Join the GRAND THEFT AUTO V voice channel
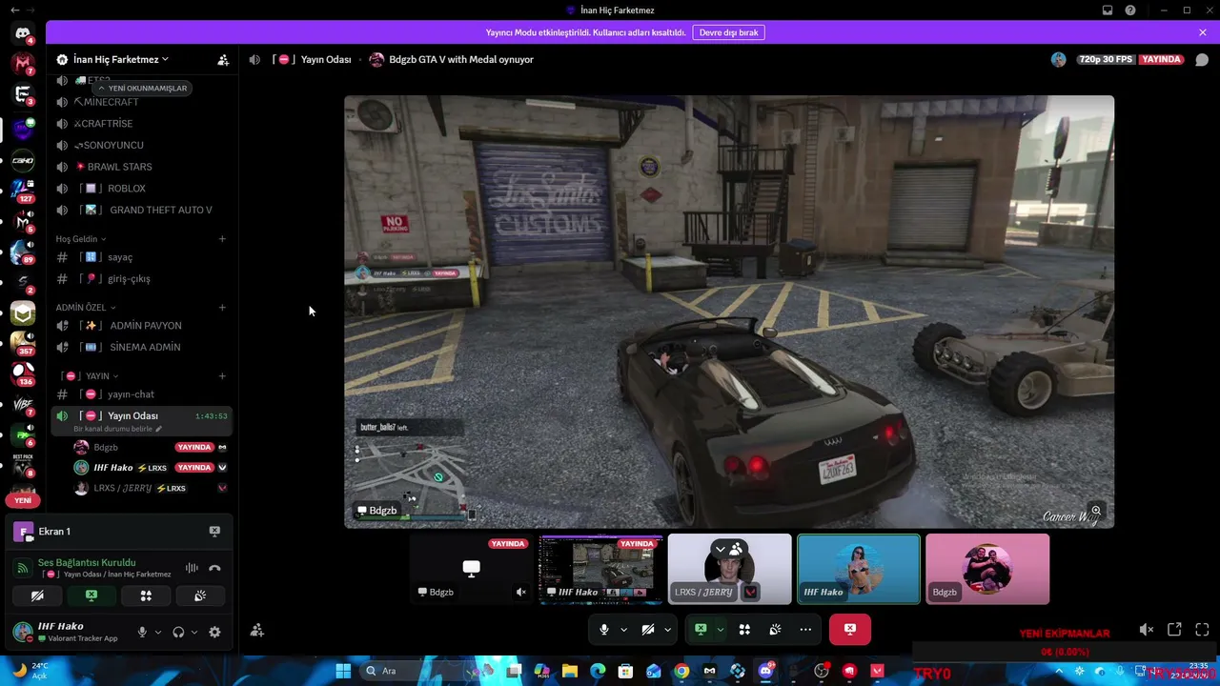 pyautogui.click(x=141, y=210)
